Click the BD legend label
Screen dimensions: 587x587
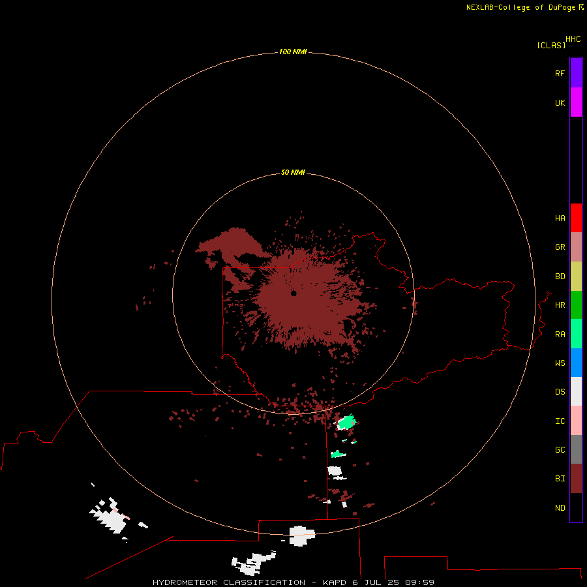560,277
